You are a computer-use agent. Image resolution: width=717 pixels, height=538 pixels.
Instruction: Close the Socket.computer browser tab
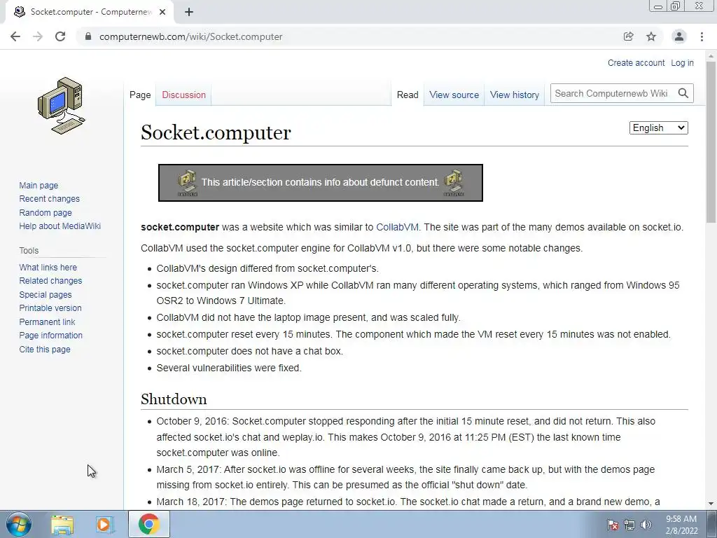tap(162, 12)
